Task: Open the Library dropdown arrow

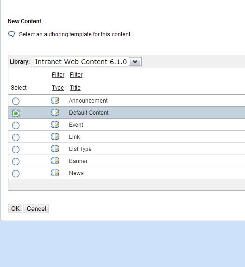Action: point(135,62)
